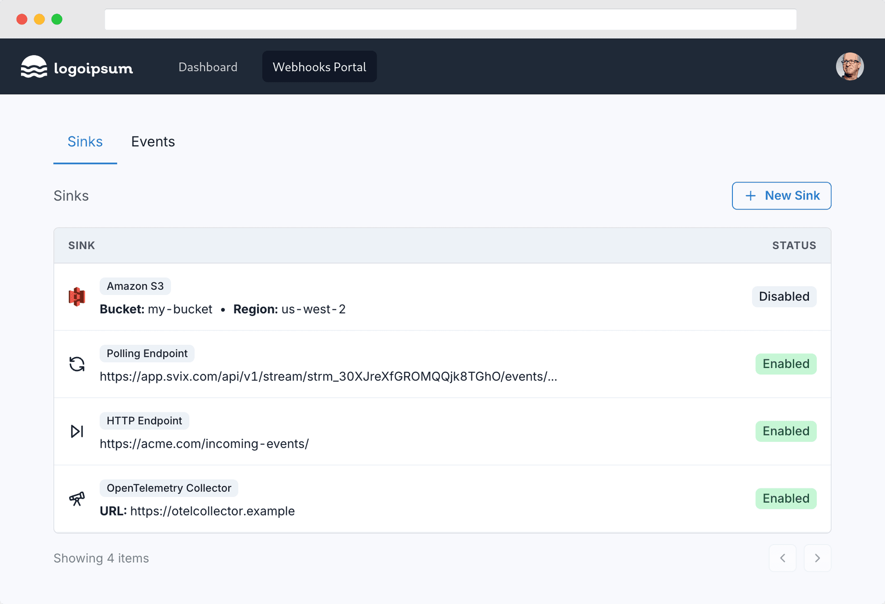Click the Amazon S3 service icon

(x=77, y=297)
